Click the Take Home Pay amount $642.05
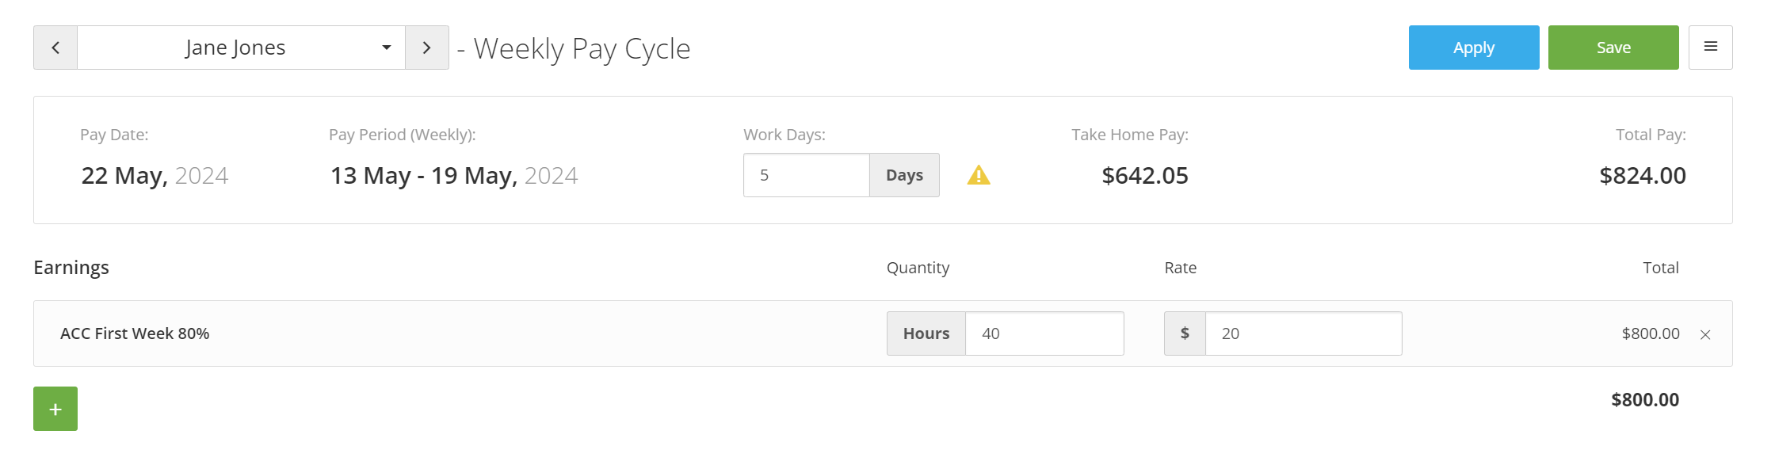This screenshot has width=1775, height=461. [x=1145, y=175]
